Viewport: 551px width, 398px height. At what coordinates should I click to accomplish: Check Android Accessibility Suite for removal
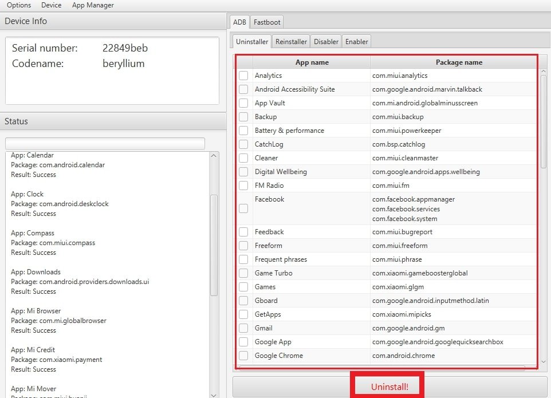[x=243, y=89]
